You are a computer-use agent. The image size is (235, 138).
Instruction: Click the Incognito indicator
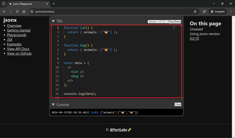(217, 11)
